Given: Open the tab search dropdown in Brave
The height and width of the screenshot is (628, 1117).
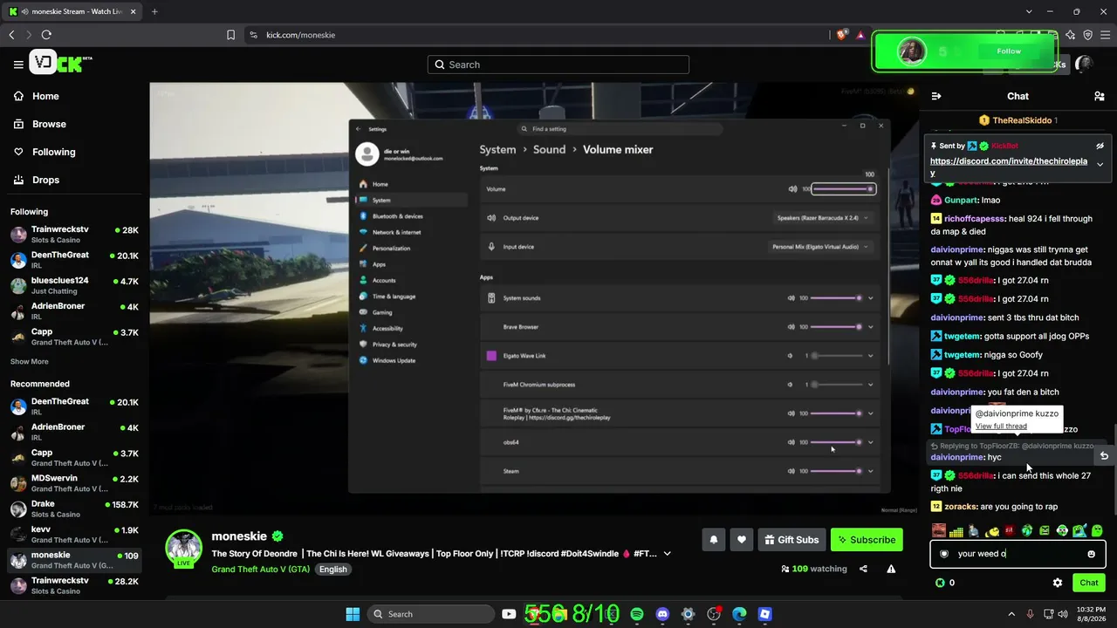Looking at the screenshot, I should coord(1030,11).
